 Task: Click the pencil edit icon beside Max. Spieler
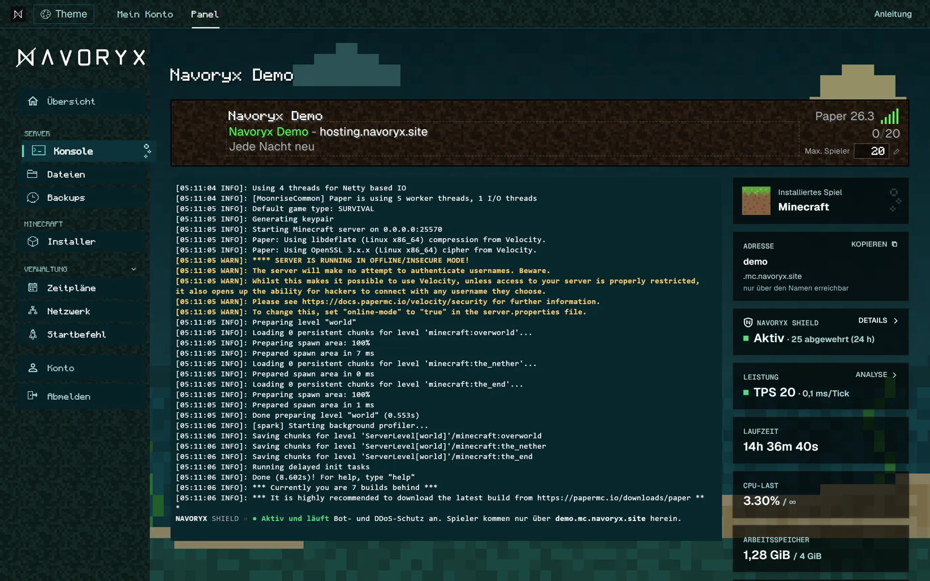click(897, 152)
